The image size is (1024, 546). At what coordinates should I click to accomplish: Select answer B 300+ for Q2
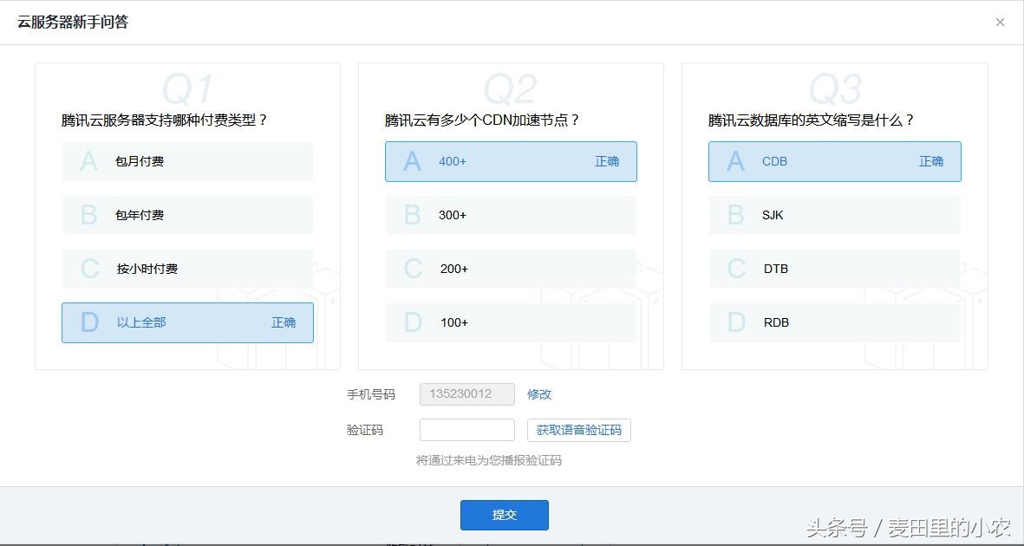pyautogui.click(x=510, y=215)
